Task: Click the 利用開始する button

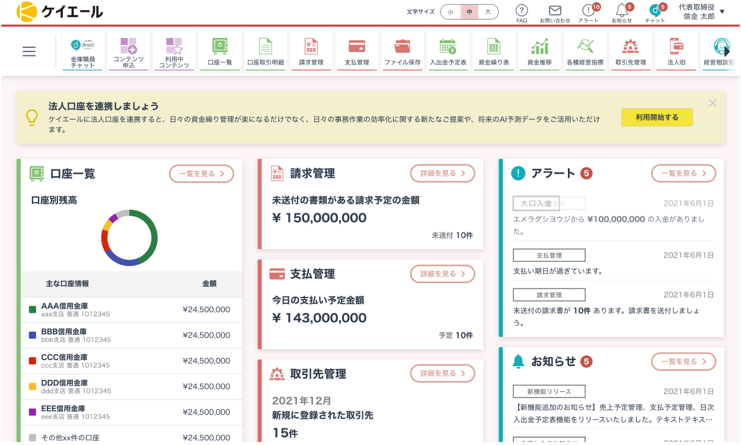Action: click(657, 117)
